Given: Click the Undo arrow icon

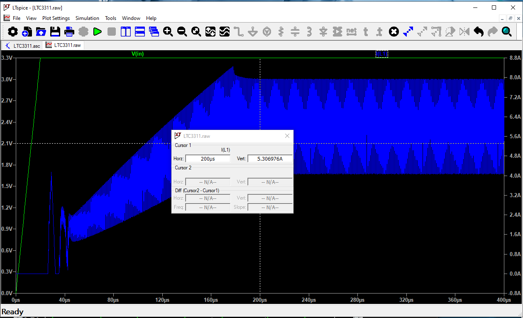Looking at the screenshot, I should pos(479,32).
